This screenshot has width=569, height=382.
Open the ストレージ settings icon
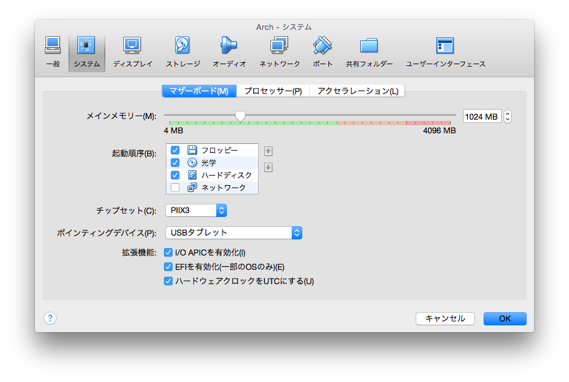182,50
